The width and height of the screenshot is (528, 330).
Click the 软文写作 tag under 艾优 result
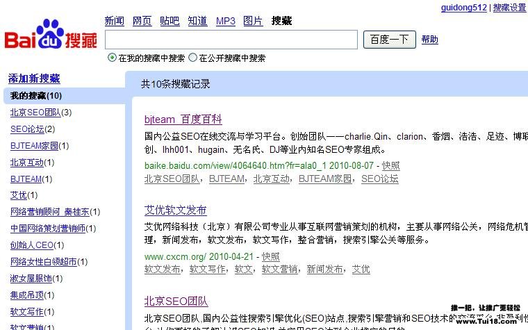pyautogui.click(x=208, y=269)
